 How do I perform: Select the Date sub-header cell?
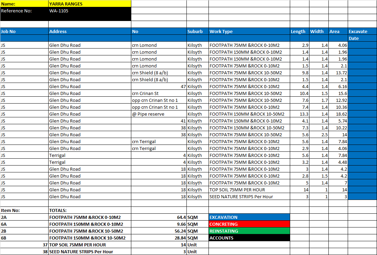362,38
